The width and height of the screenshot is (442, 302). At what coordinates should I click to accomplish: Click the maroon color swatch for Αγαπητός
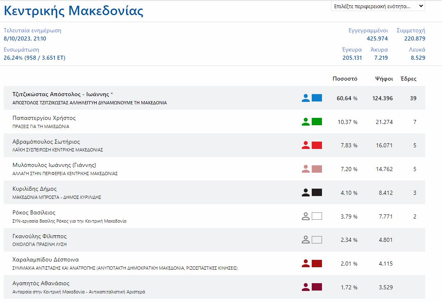click(317, 287)
